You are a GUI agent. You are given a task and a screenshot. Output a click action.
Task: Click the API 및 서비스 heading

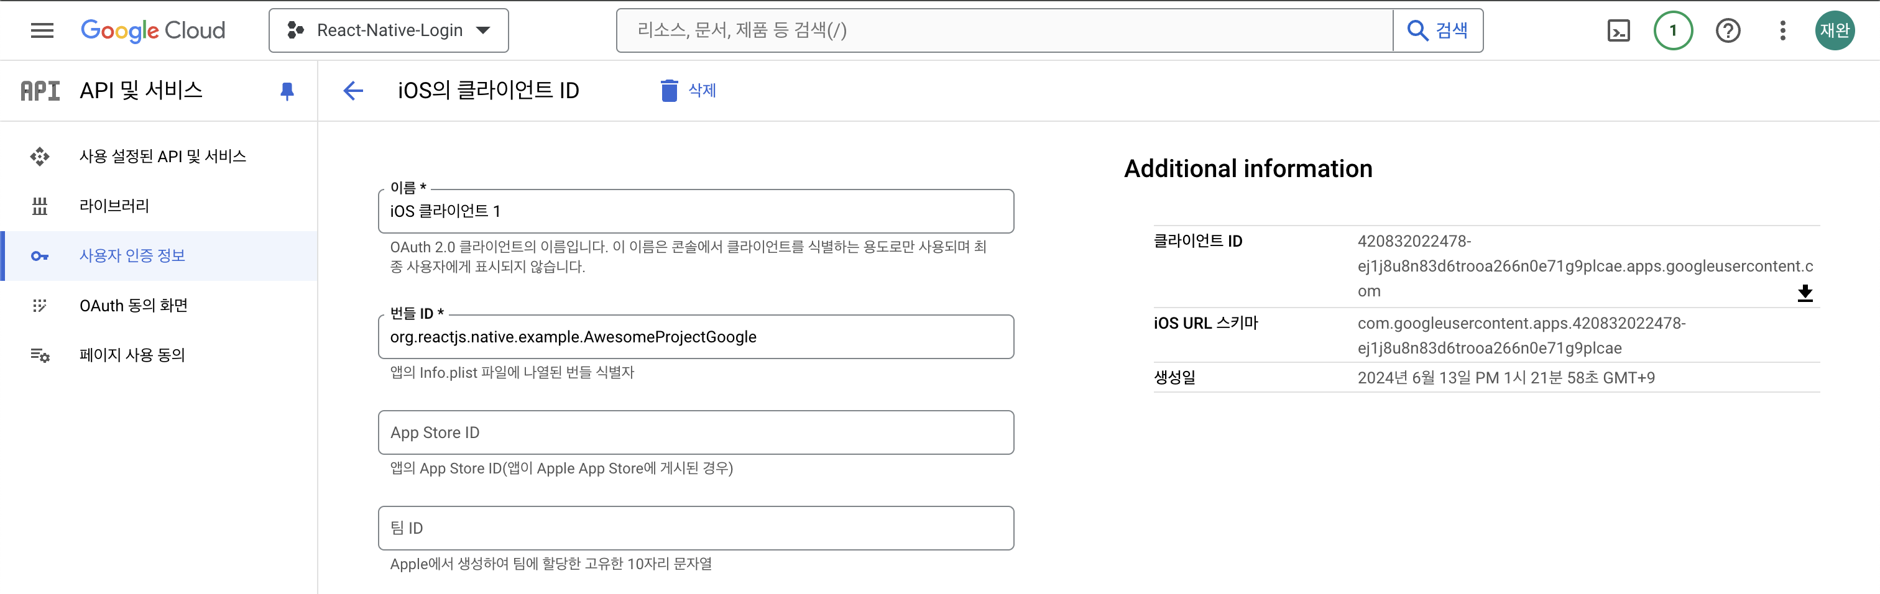click(x=141, y=91)
